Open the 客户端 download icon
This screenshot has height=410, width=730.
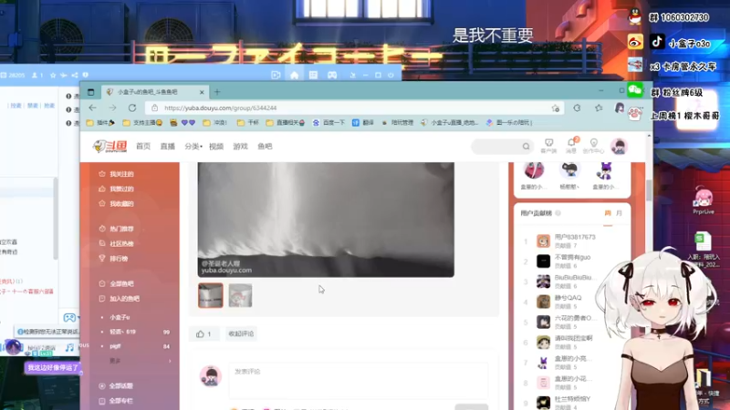pyautogui.click(x=548, y=146)
